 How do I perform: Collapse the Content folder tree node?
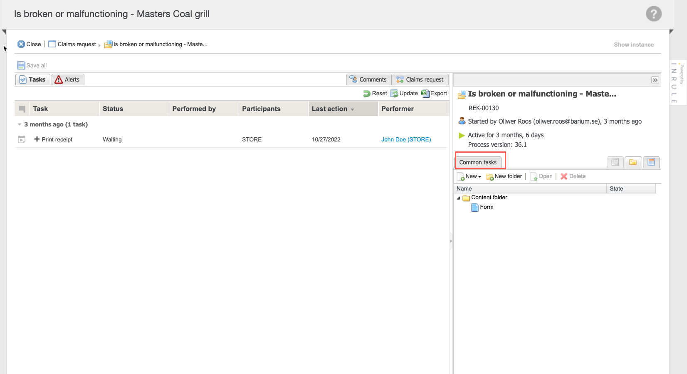[x=459, y=198]
